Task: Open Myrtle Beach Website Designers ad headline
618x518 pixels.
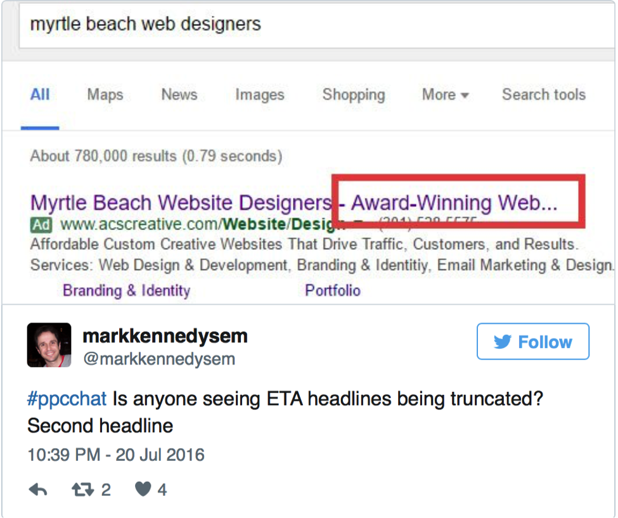Action: pos(181,204)
